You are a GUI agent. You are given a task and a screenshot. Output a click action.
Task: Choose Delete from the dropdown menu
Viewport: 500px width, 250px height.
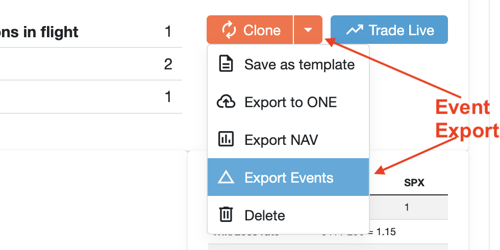(x=265, y=215)
